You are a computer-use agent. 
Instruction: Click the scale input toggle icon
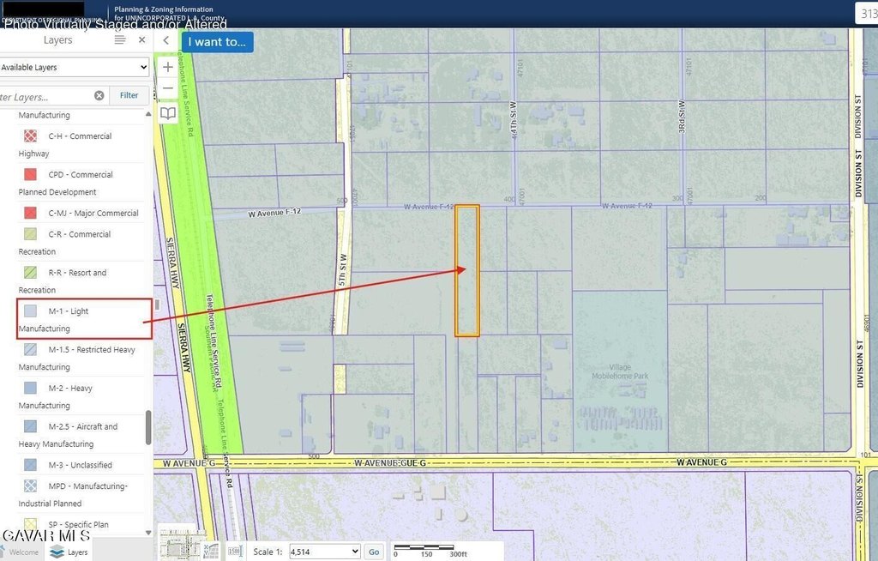[235, 552]
